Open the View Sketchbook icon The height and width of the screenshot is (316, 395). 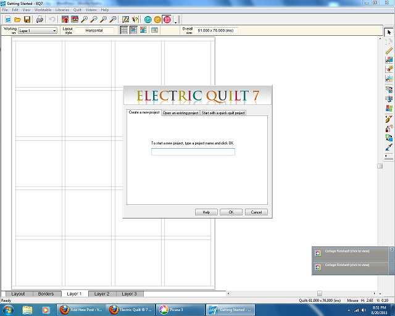point(75,19)
